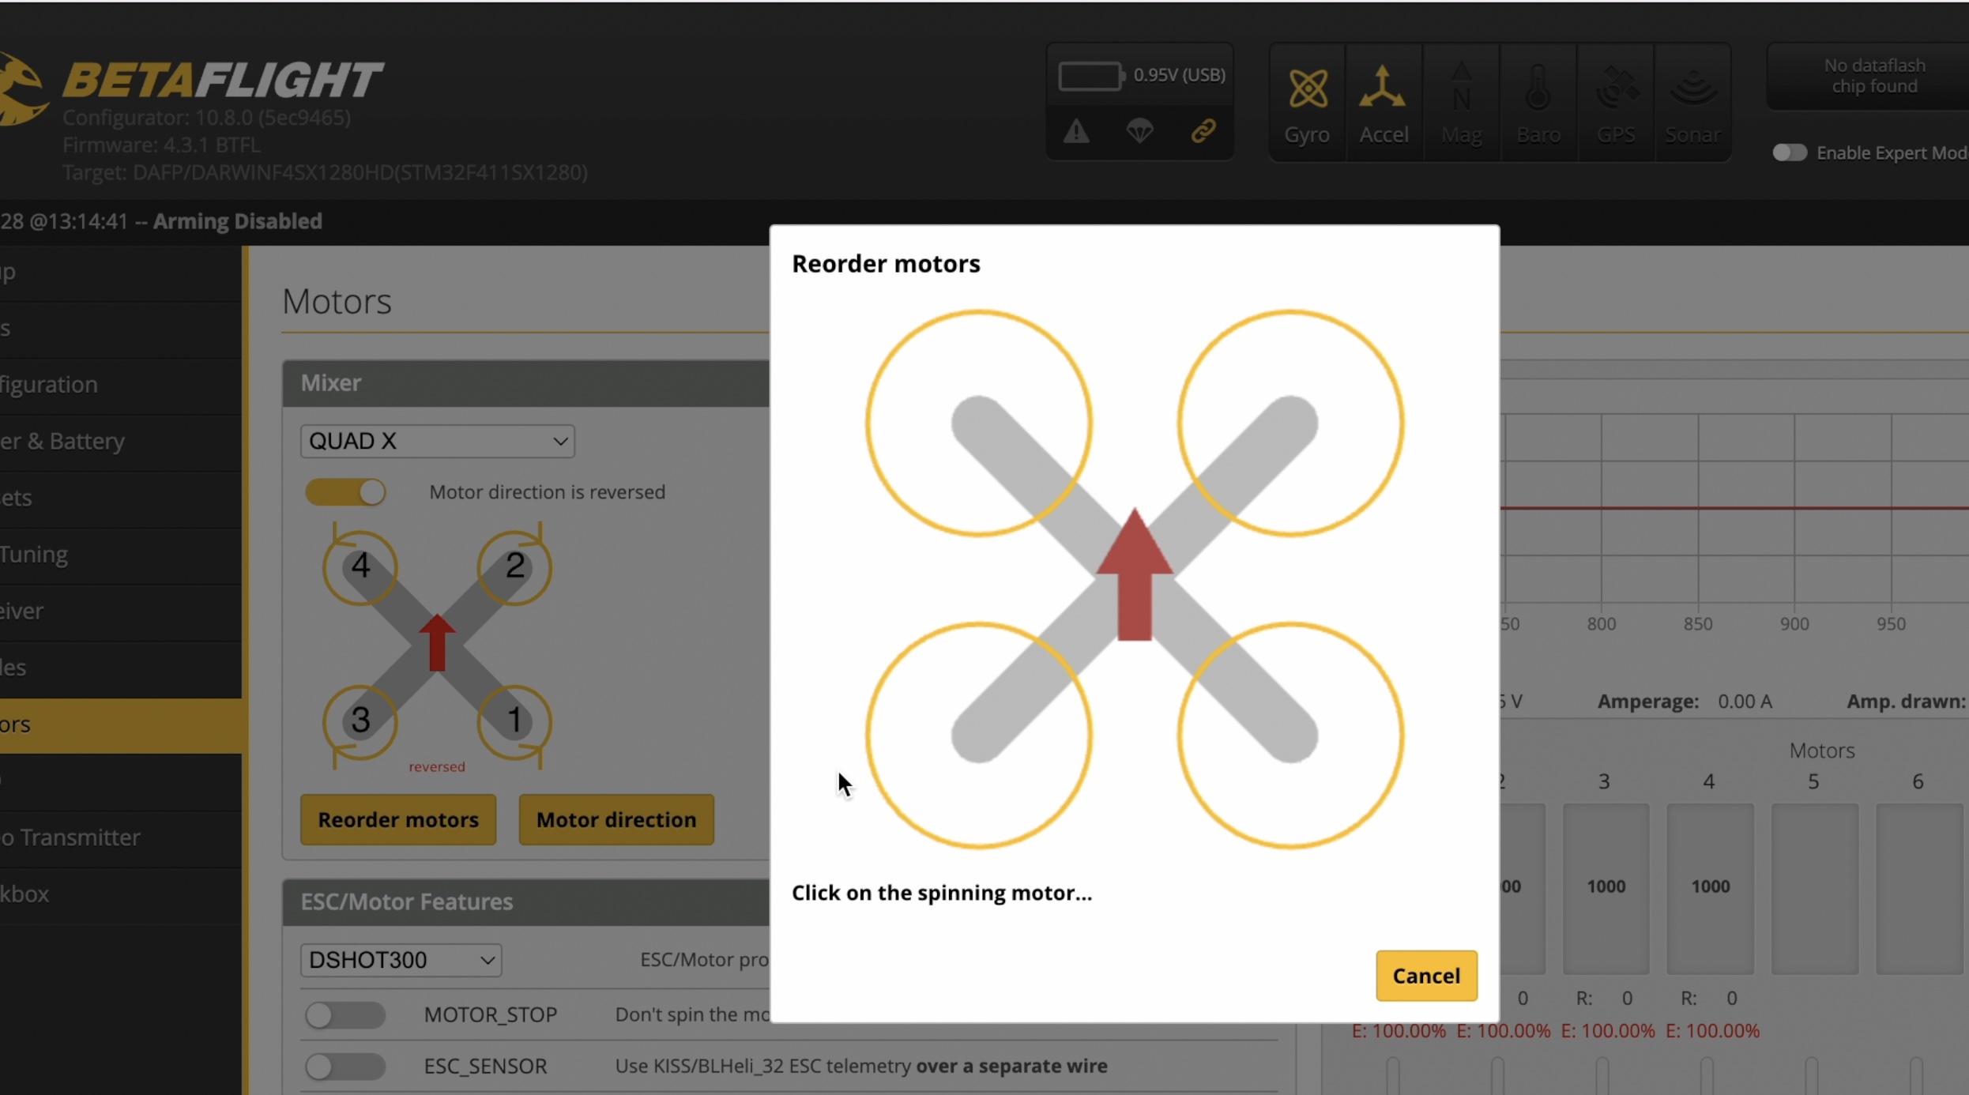1969x1095 pixels.
Task: Open the DSHOT300 protocol dropdown
Action: click(x=401, y=960)
